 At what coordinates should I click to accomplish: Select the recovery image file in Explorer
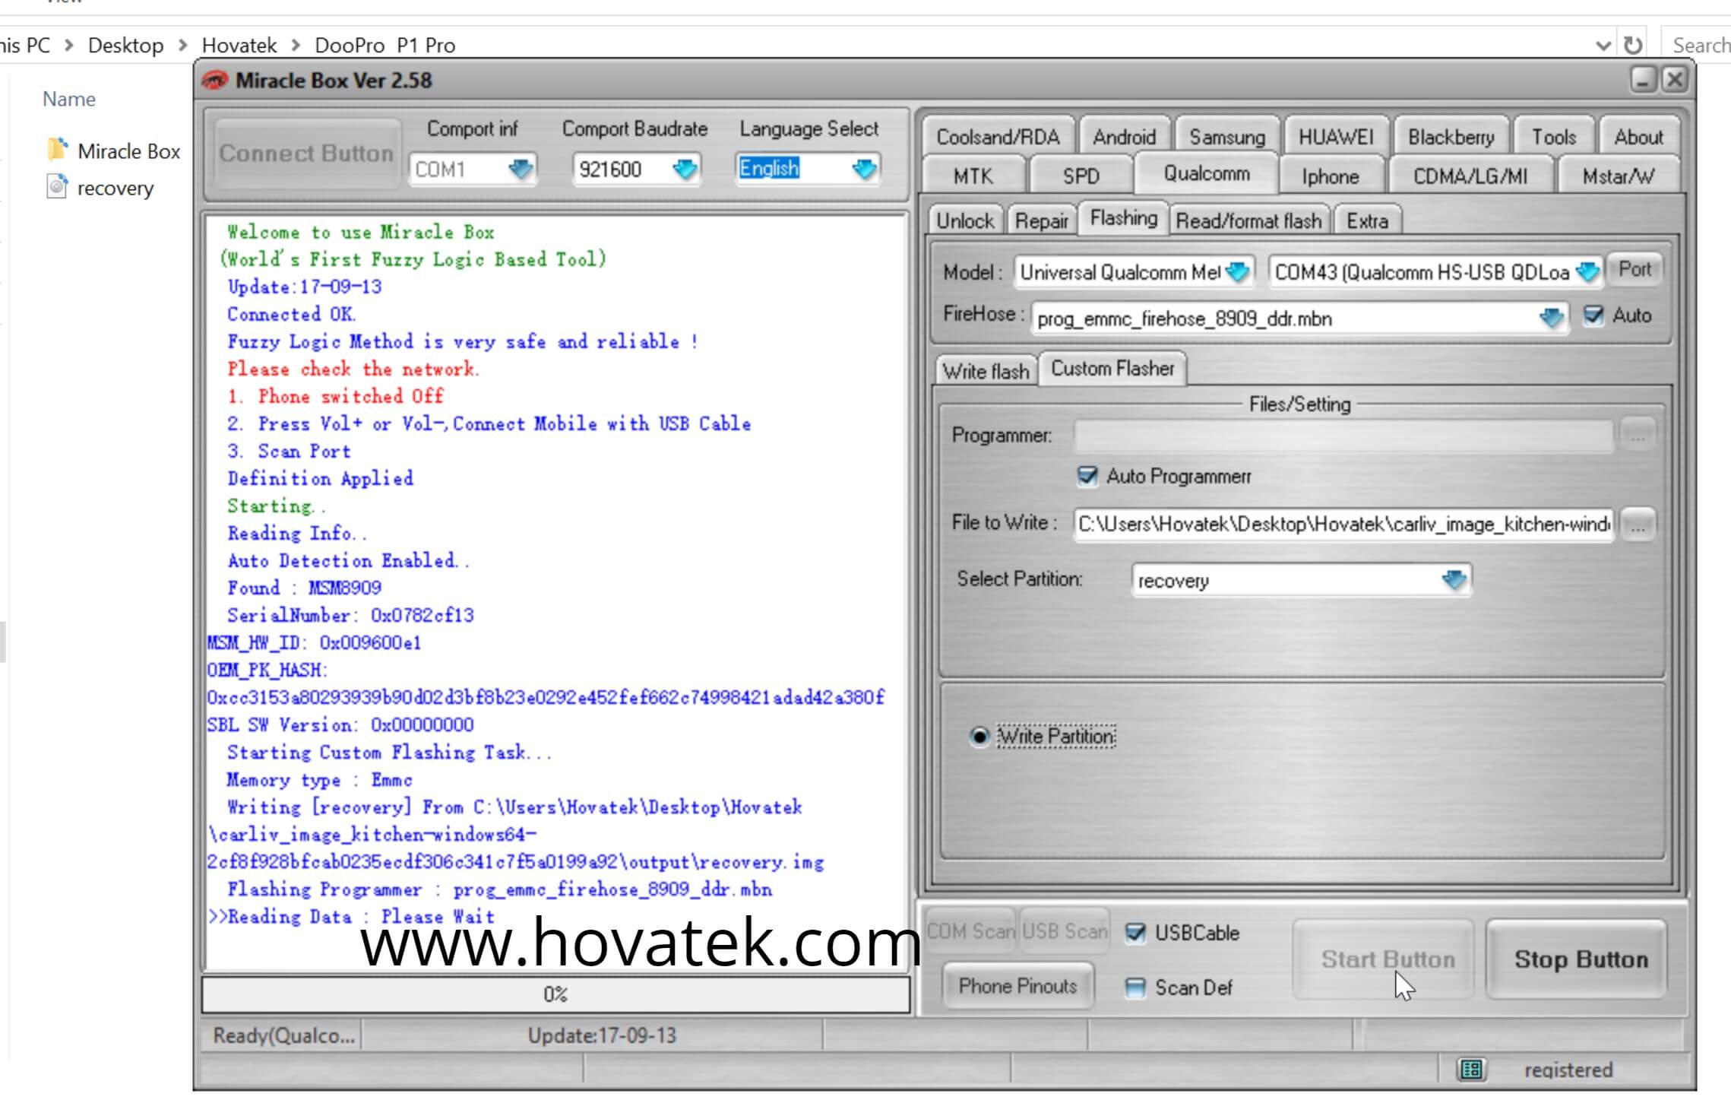pyautogui.click(x=100, y=188)
